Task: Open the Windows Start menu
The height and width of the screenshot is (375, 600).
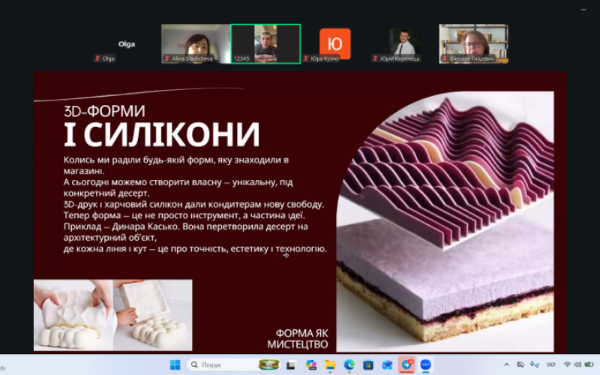Action: point(175,365)
